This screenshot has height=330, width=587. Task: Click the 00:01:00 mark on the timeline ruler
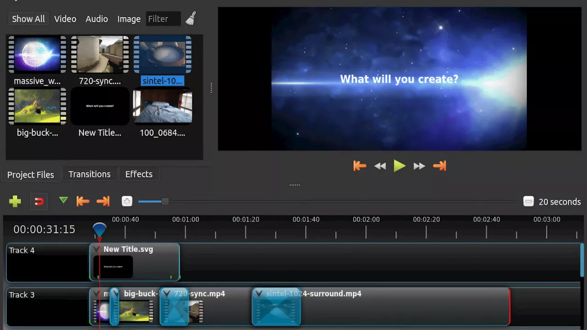coord(186,220)
